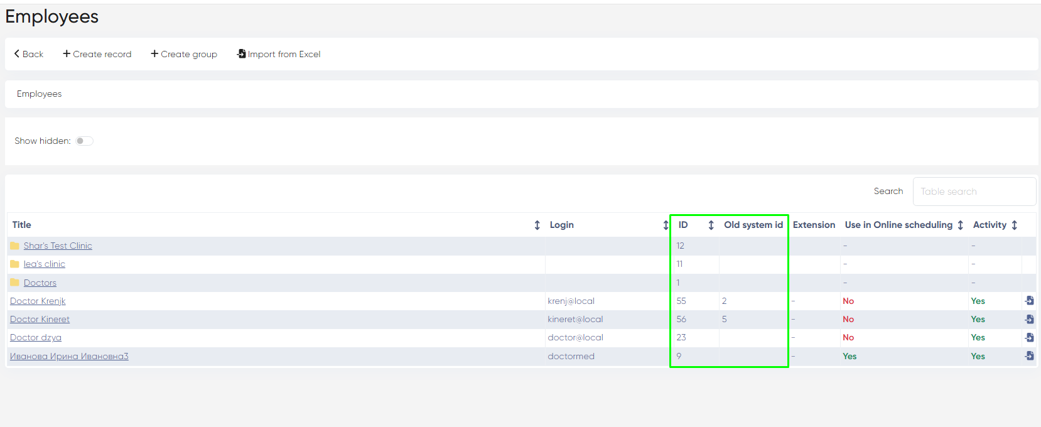Click Create record in the toolbar
The height and width of the screenshot is (427, 1041).
pos(97,54)
